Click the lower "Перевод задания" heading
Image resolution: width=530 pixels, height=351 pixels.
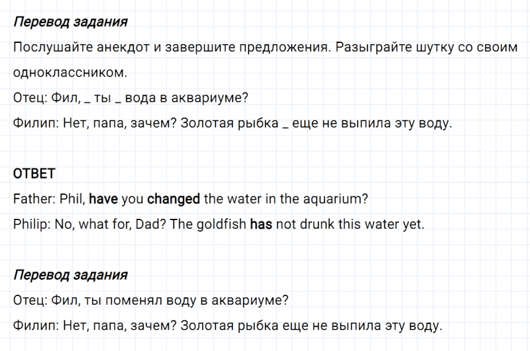[x=70, y=275]
